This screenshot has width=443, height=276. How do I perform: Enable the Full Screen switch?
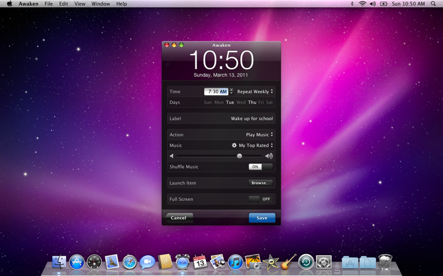[x=260, y=199]
